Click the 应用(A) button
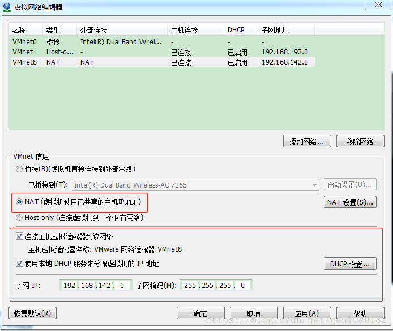This screenshot has height=331, width=393. pos(307,313)
